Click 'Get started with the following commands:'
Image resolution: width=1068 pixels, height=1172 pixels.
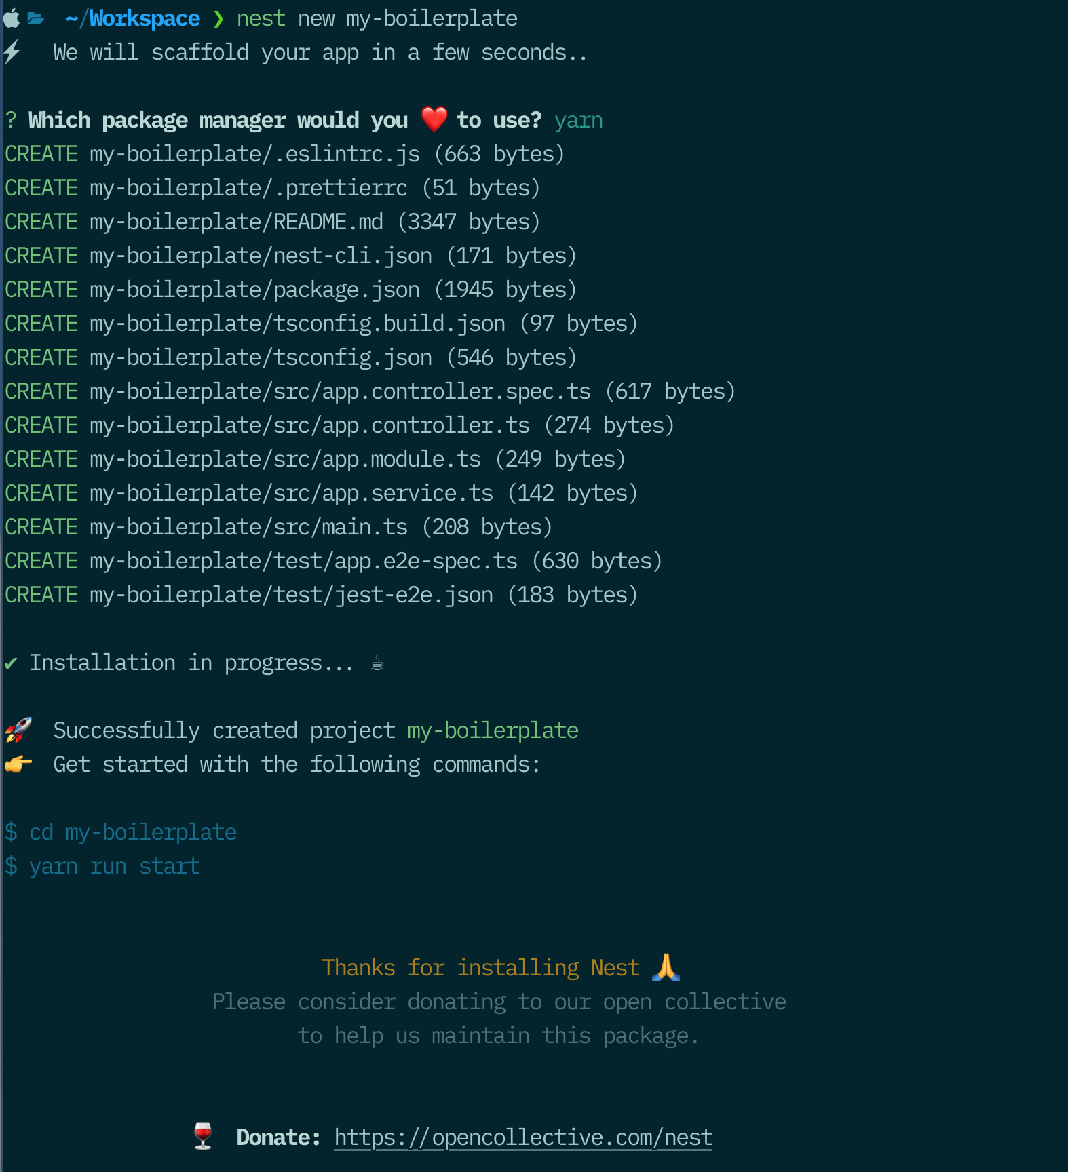[x=297, y=765]
